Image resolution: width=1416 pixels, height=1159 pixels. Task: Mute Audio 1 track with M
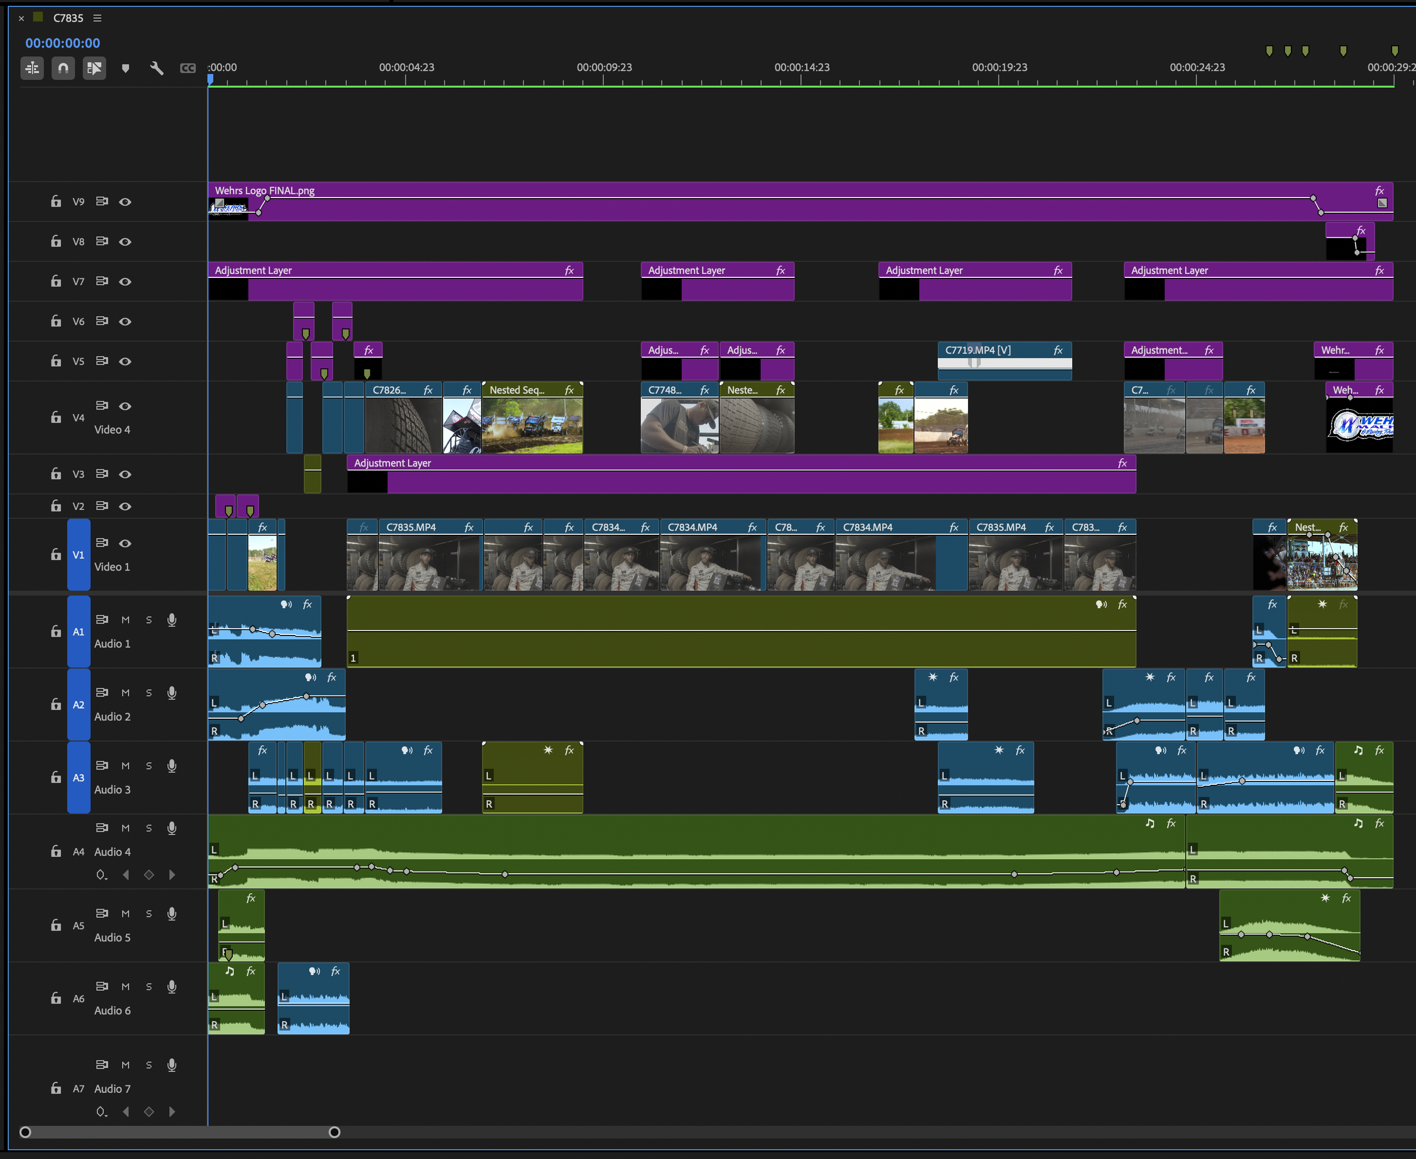pyautogui.click(x=125, y=620)
